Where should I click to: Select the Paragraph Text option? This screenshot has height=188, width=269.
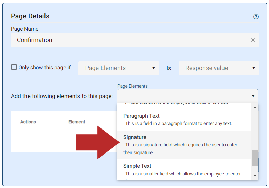click(184, 119)
